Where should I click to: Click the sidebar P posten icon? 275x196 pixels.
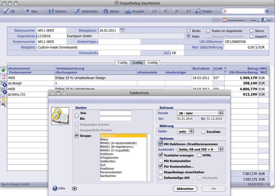click(x=4, y=91)
